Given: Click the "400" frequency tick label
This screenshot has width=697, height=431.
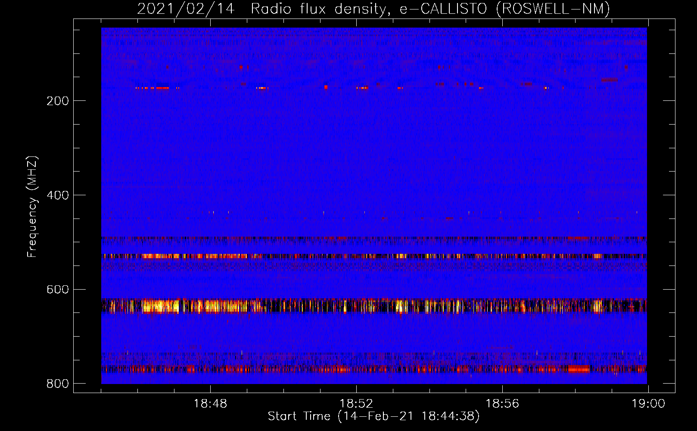Looking at the screenshot, I should coord(58,195).
